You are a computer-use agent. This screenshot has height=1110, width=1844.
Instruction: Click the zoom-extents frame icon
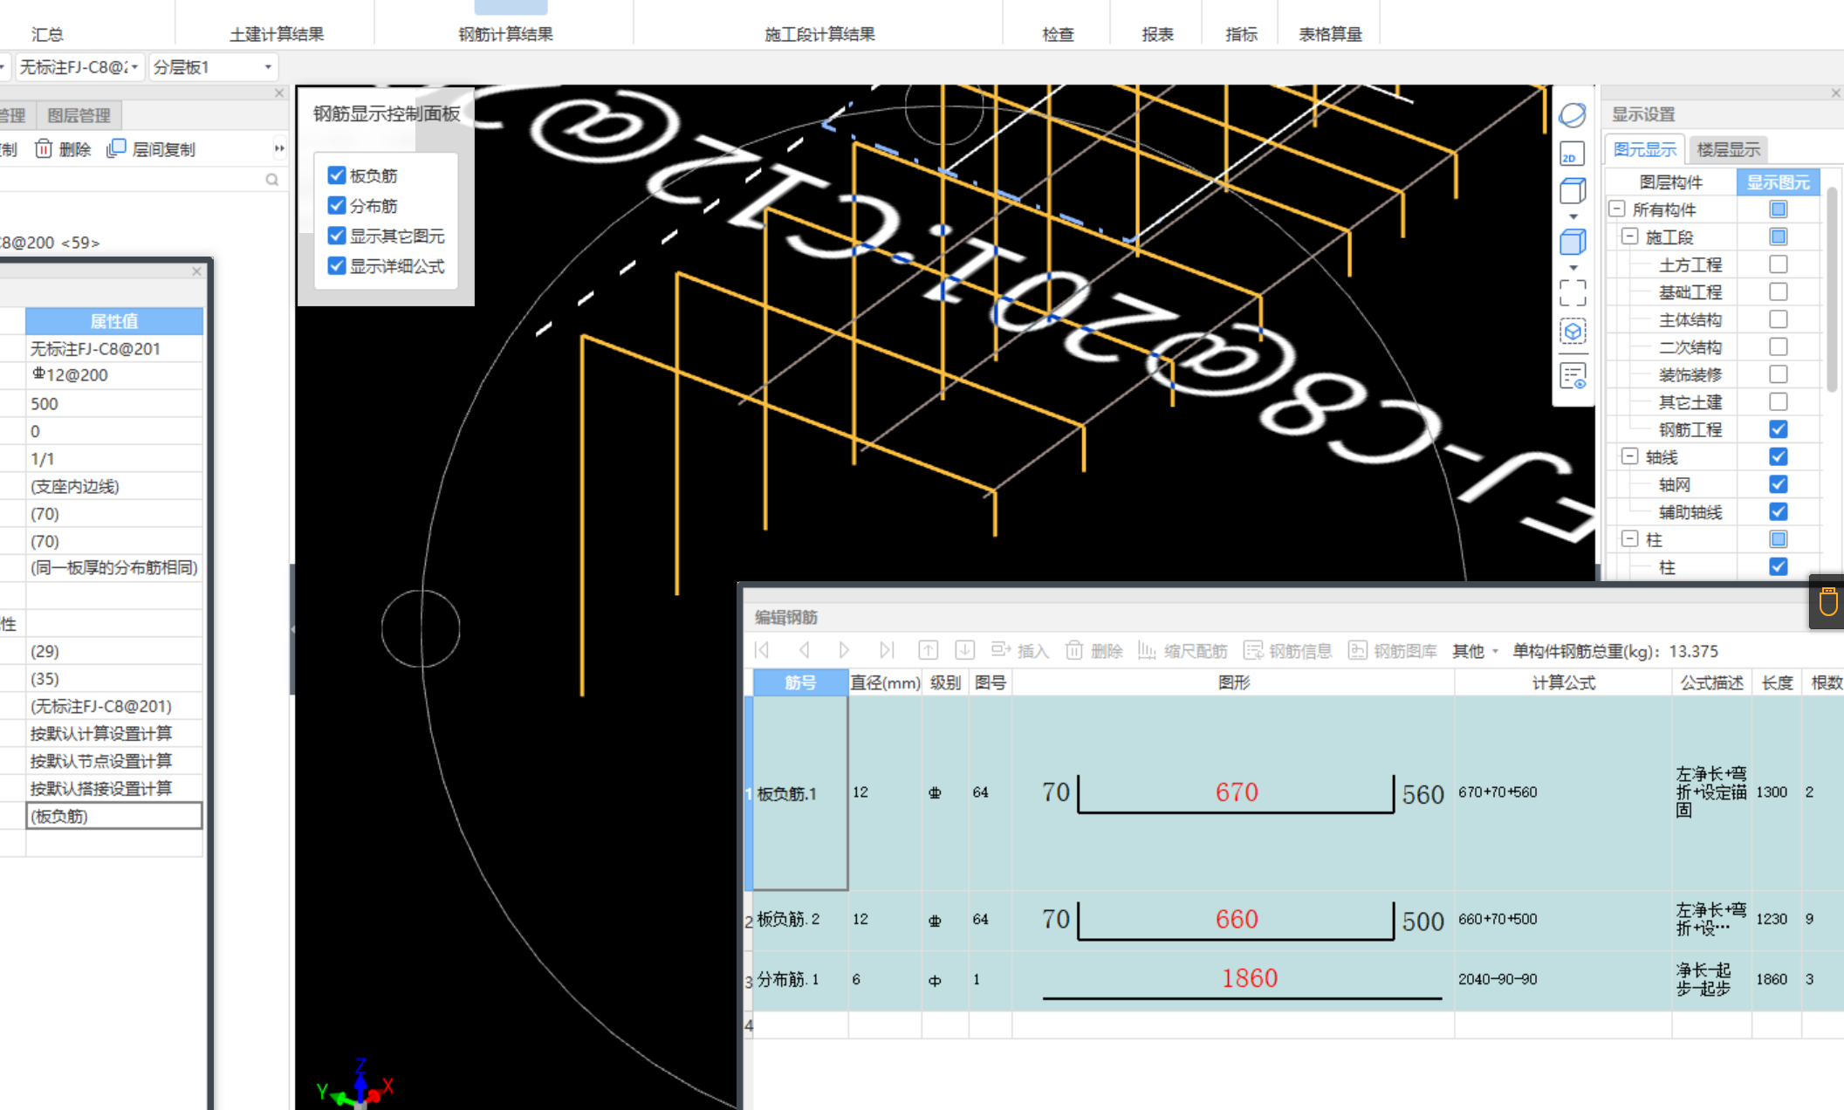tap(1573, 293)
